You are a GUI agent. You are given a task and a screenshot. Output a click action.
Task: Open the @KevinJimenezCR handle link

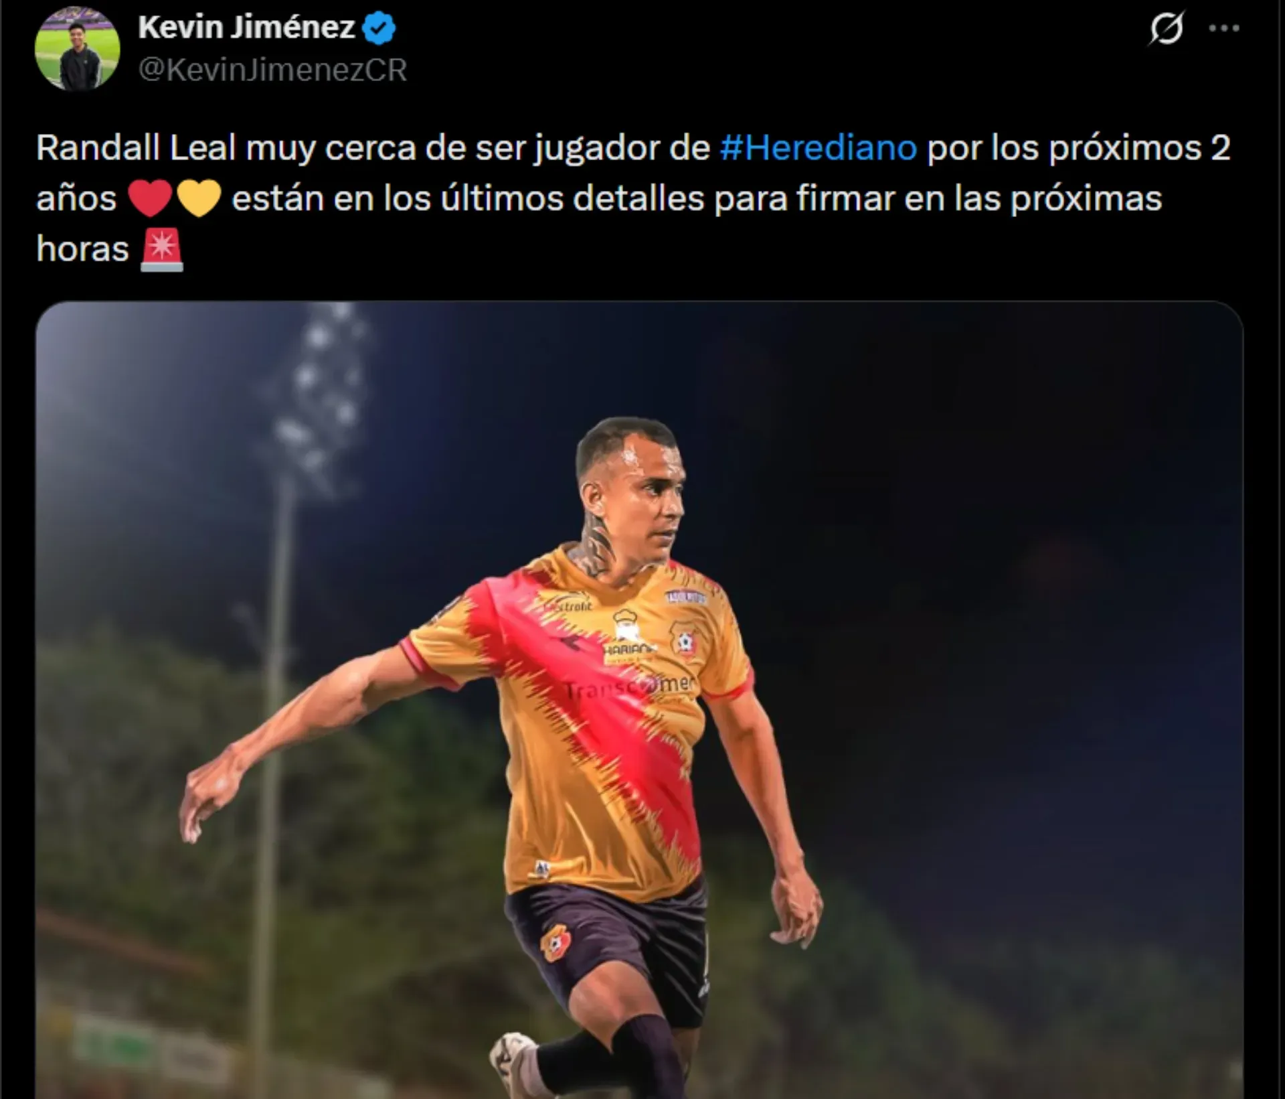[272, 70]
